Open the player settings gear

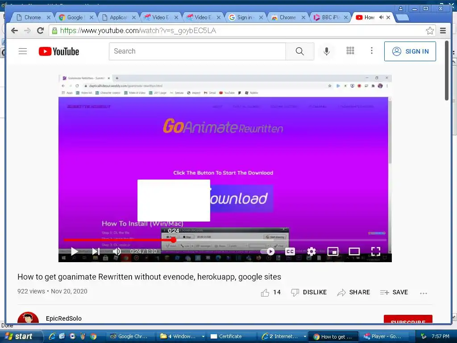click(311, 251)
